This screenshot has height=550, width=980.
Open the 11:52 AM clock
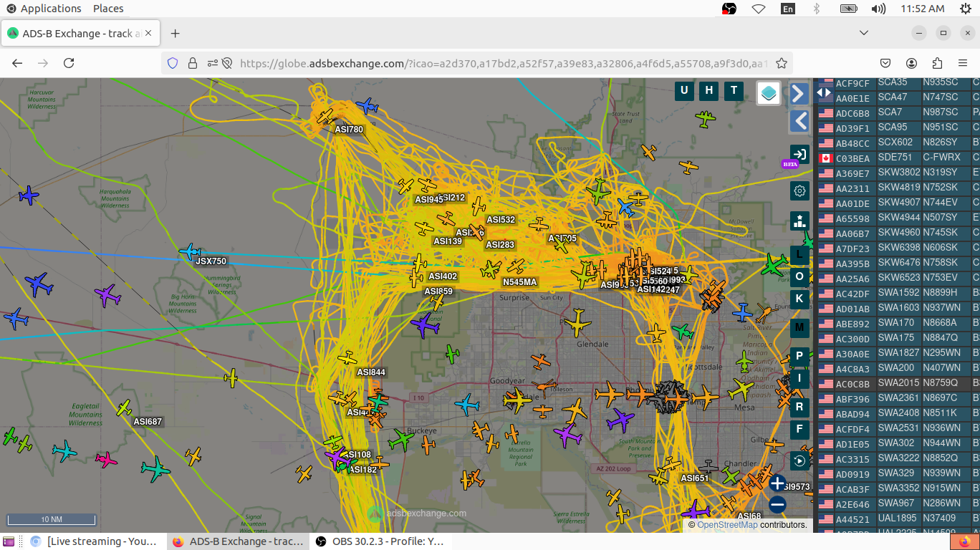[x=923, y=9]
